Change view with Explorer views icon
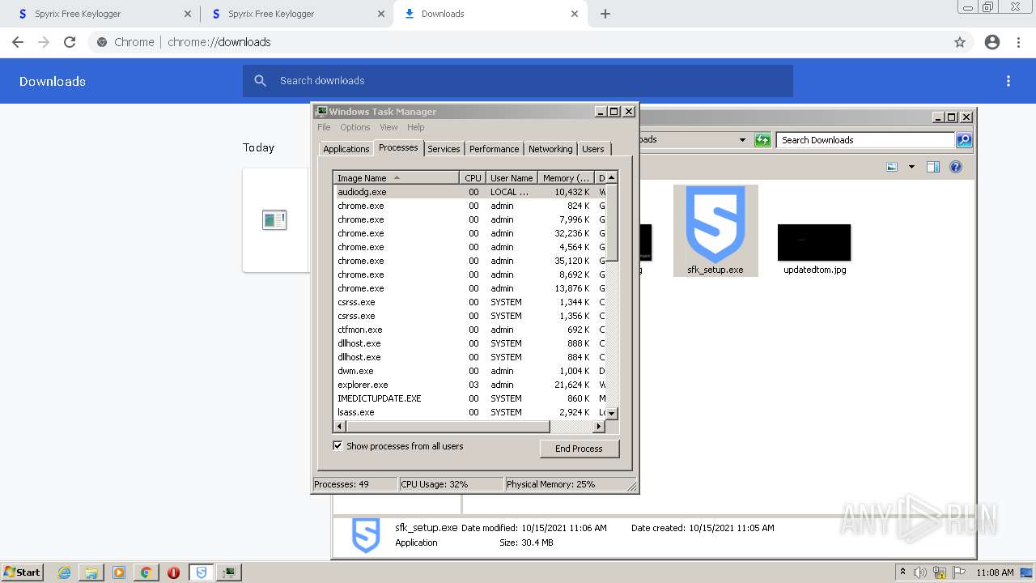Screen dimensions: 1036x583 tap(892, 167)
